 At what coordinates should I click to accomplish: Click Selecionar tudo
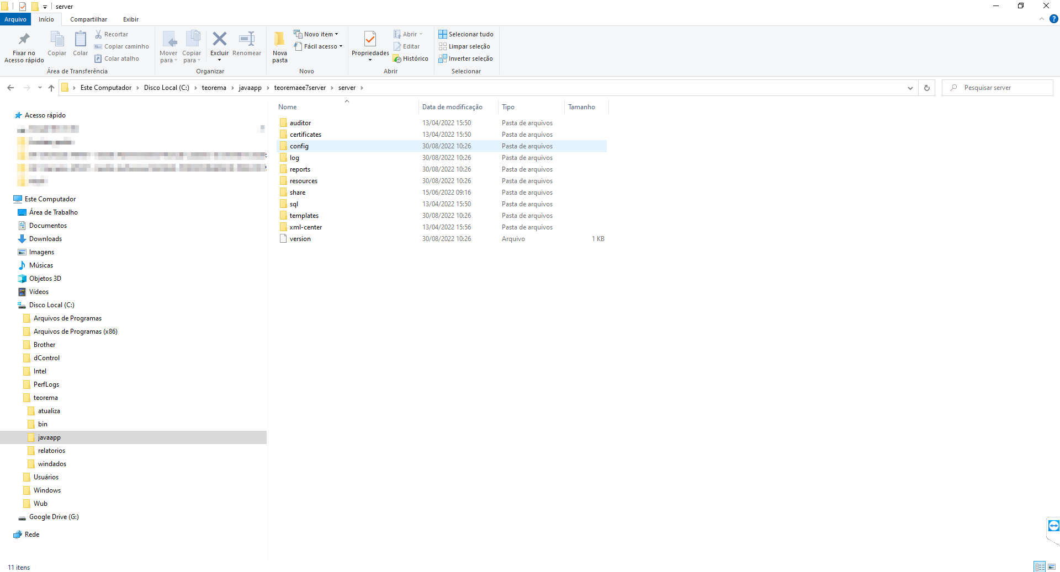[466, 34]
